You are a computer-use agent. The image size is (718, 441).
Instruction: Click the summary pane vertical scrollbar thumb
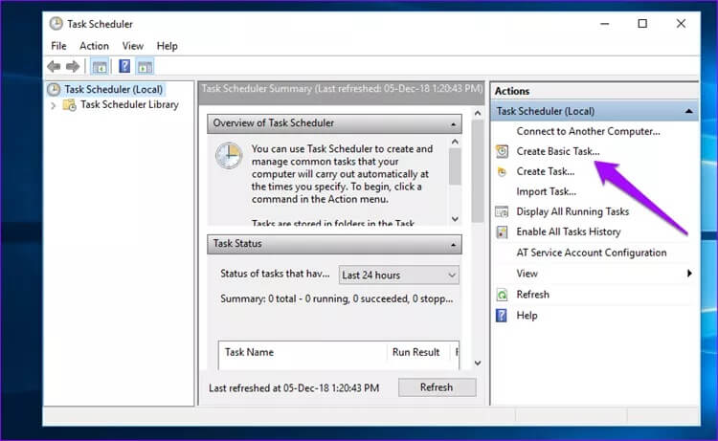(478, 171)
